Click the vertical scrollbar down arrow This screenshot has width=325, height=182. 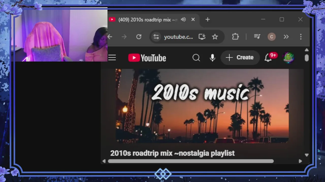[x=306, y=155]
